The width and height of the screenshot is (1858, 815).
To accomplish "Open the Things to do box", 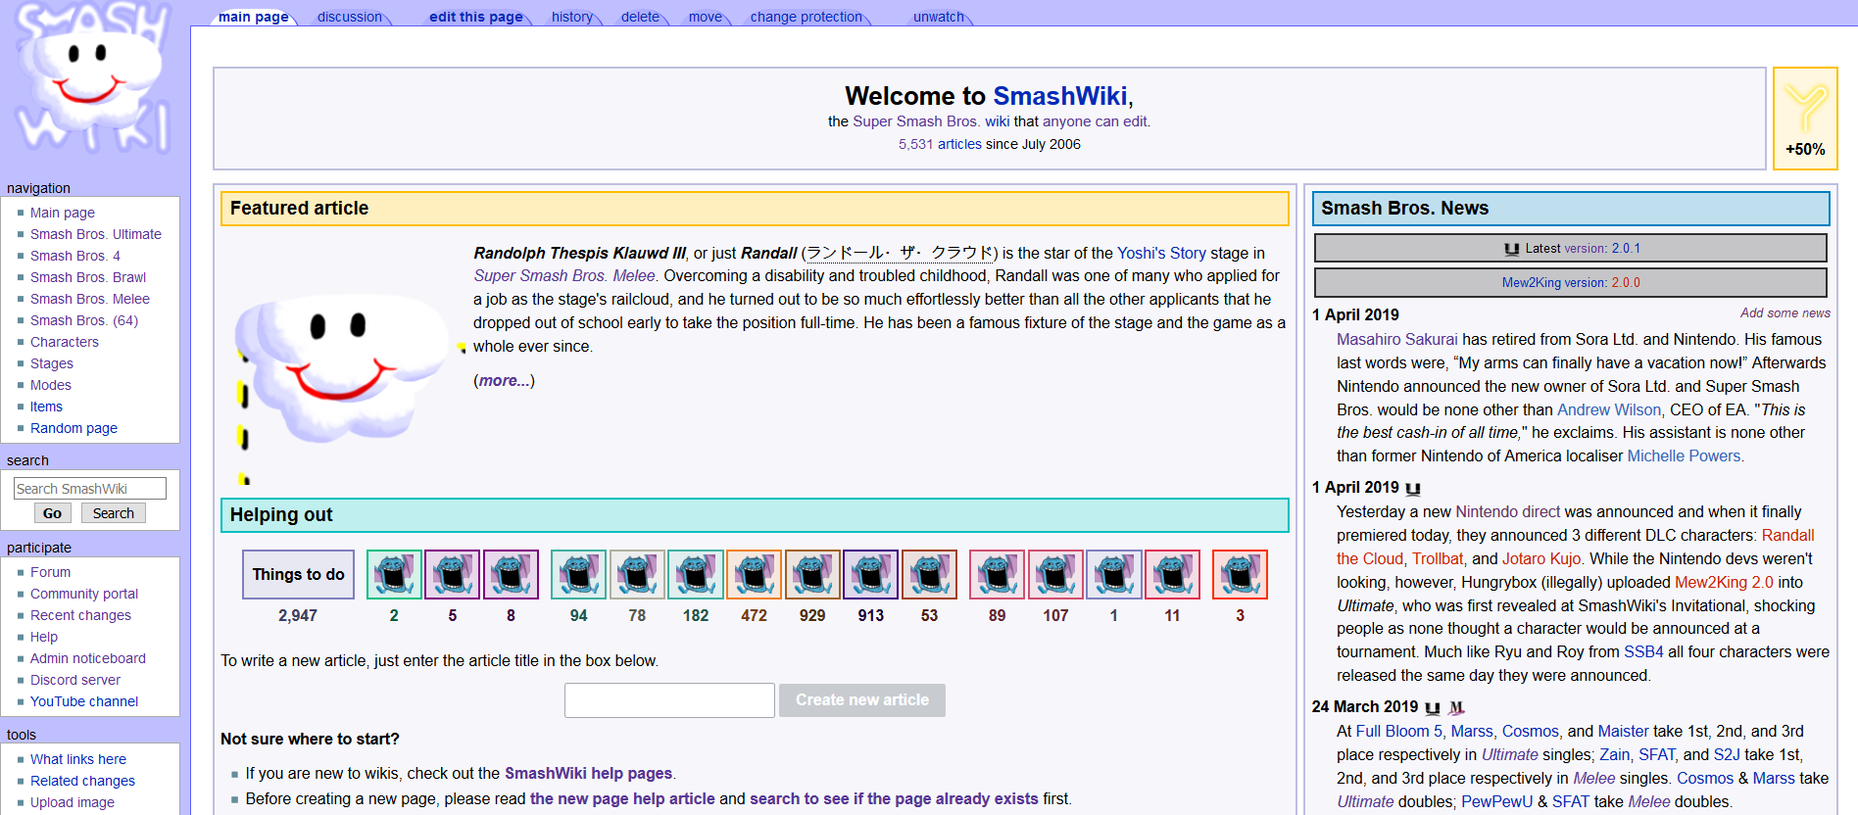I will pos(298,574).
